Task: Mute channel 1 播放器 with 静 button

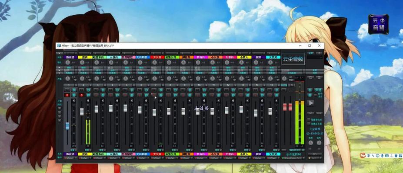Action: [74, 95]
